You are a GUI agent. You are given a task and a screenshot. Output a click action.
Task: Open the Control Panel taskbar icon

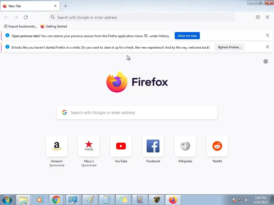(x=73, y=200)
